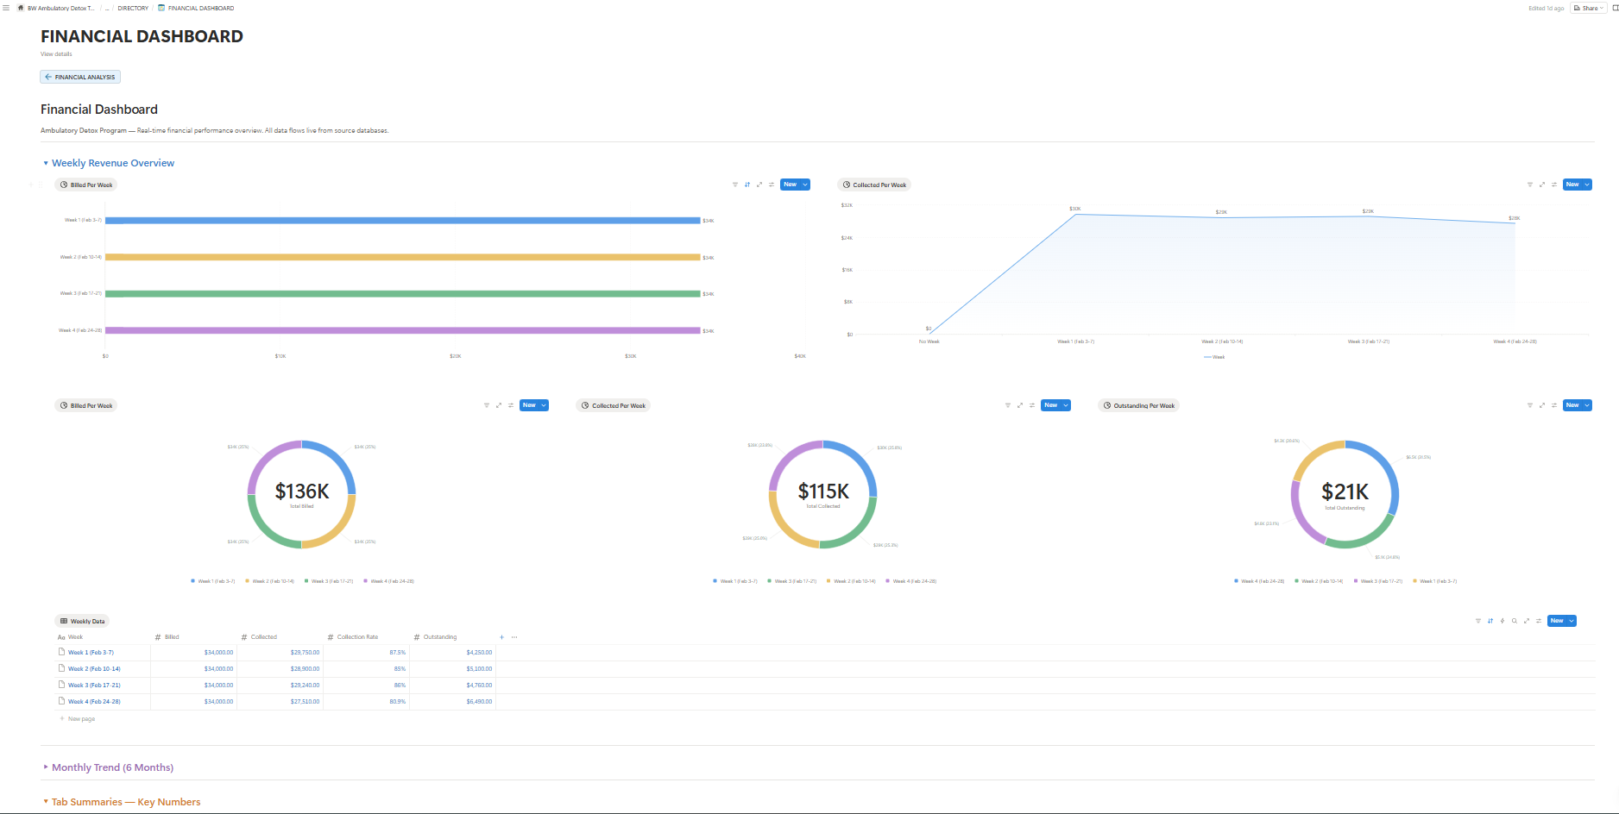1619x814 pixels.
Task: Search within the Weekly Data table
Action: tap(1514, 620)
